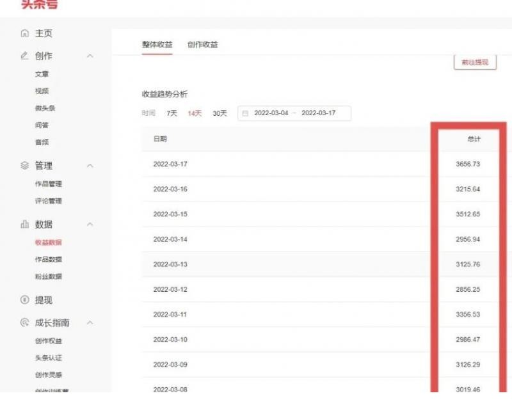Click the 3512.65 total value
Viewport: 512px width, 407px height.
click(468, 214)
